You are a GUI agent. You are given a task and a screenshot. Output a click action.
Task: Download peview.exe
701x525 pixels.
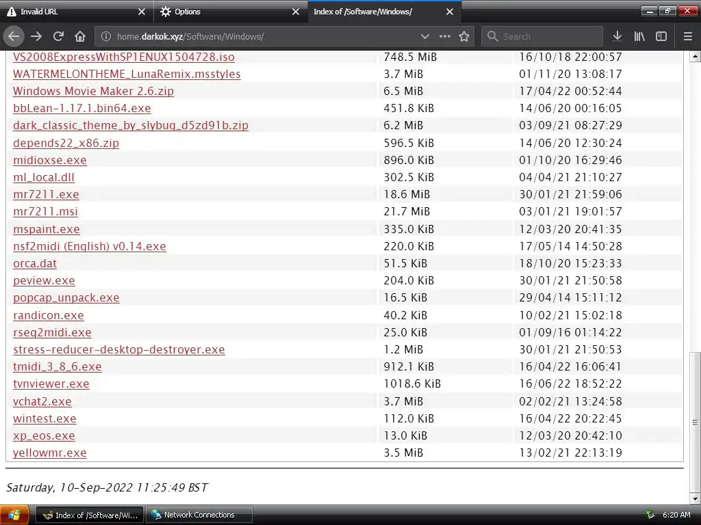(x=44, y=281)
